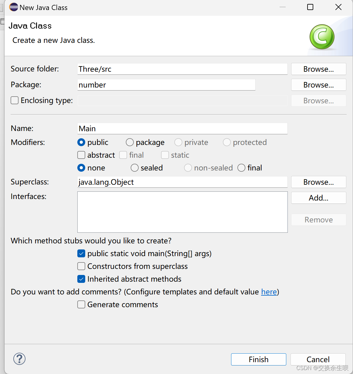This screenshot has height=374, width=353.
Task: Select the sealed modifier radio button
Action: point(135,168)
